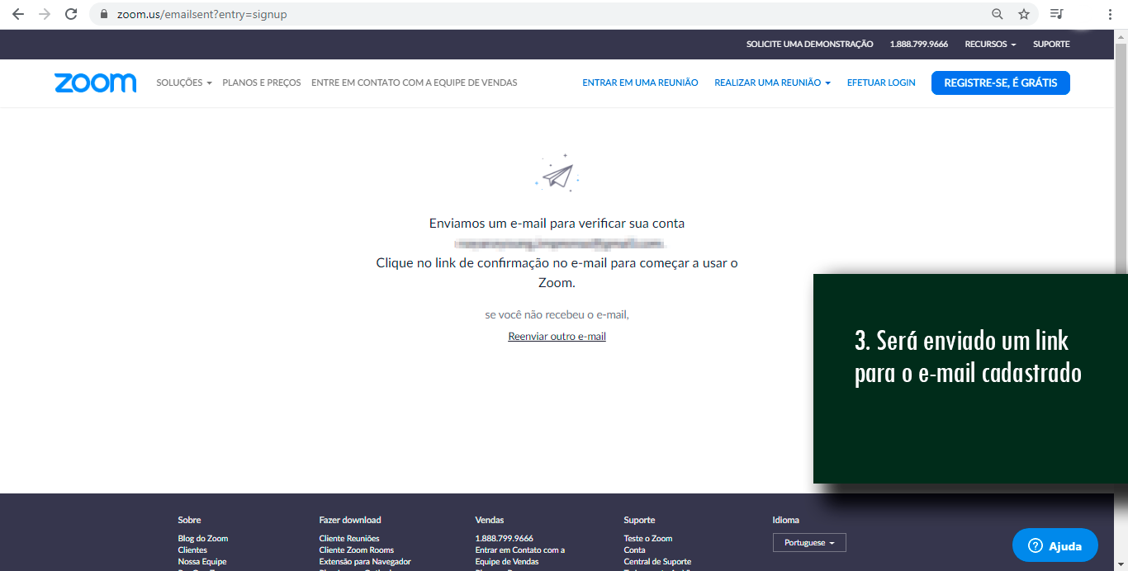The image size is (1128, 571).
Task: Open the Portuguese language dropdown
Action: pos(809,543)
